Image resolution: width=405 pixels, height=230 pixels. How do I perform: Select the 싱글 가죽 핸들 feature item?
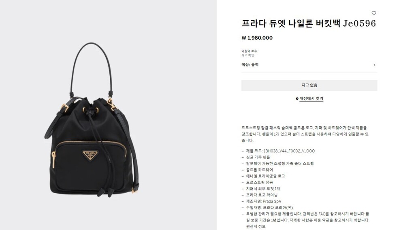[258, 157]
